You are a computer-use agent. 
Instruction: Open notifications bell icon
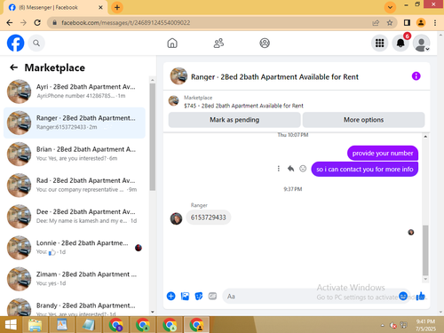pos(400,44)
